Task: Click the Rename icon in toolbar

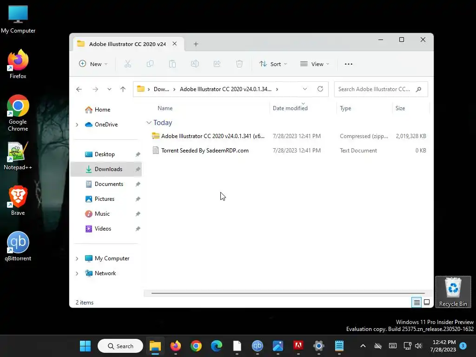Action: [195, 64]
